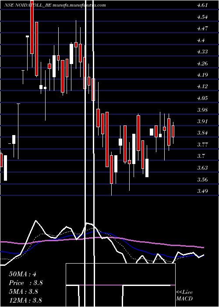Click the 12MA : 3.8 readout
The width and height of the screenshot is (219, 307).
tap(25, 300)
